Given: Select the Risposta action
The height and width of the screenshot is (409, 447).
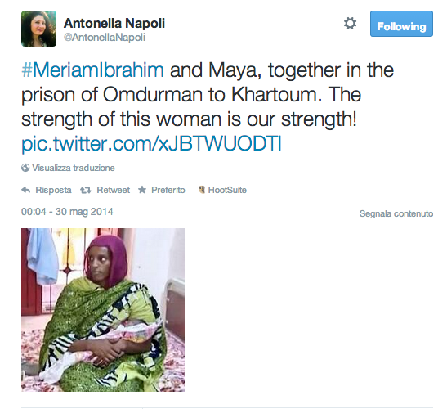Looking at the screenshot, I should (53, 190).
